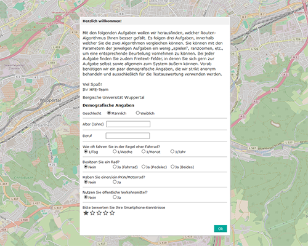Click the Wuppertal label on the map
308x246 pixels.
pyautogui.click(x=51, y=100)
